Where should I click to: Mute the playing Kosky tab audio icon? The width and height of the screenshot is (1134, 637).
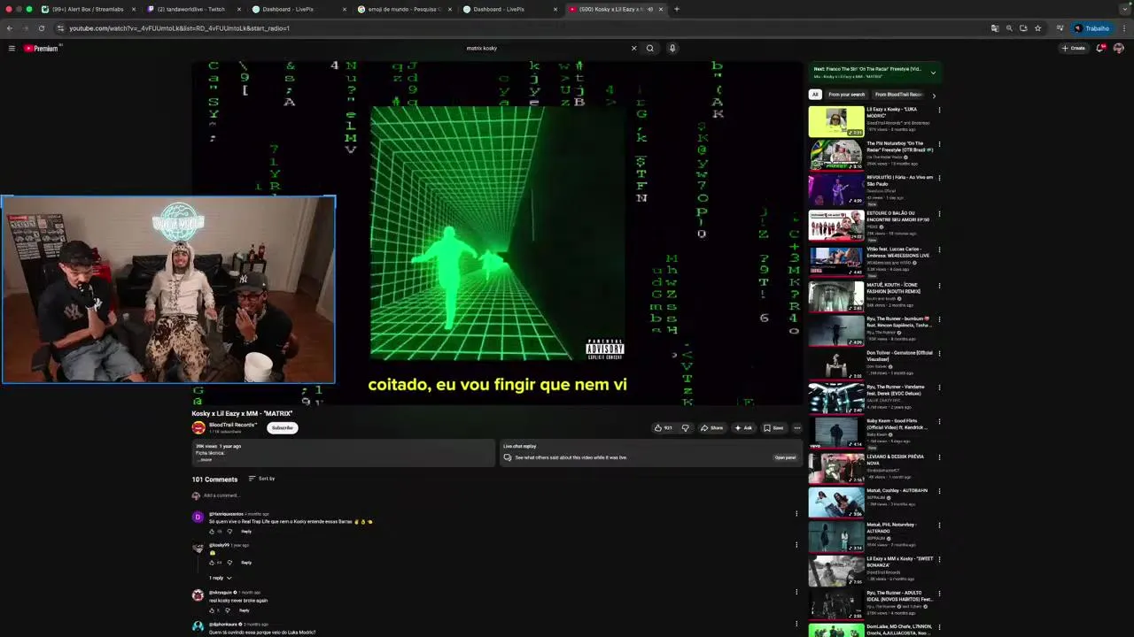tap(650, 9)
